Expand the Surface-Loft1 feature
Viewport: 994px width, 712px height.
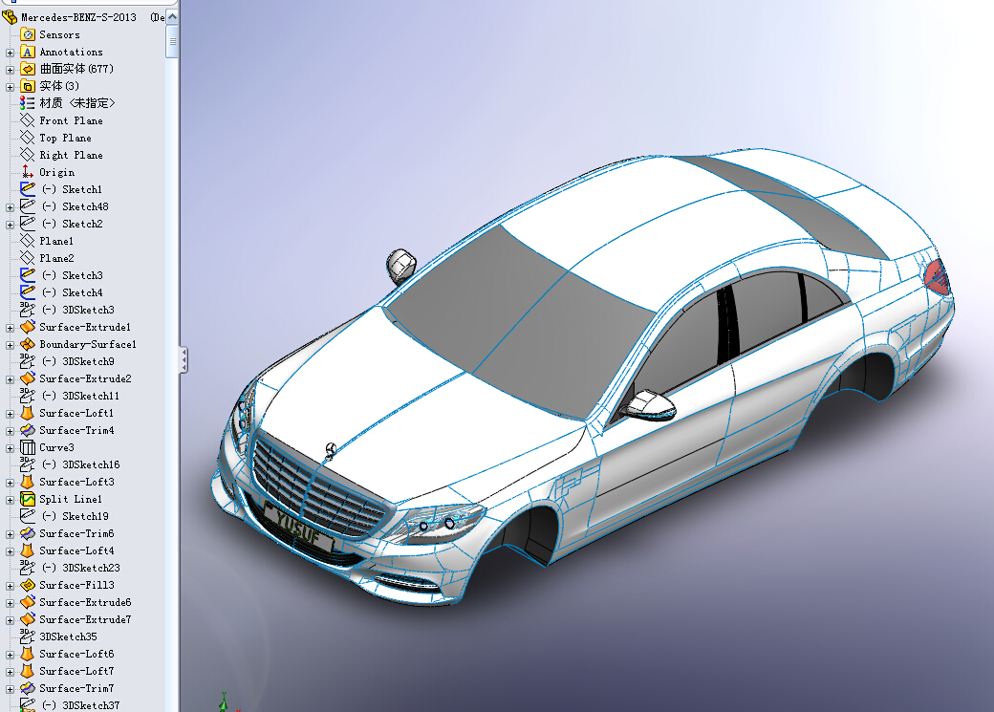click(11, 414)
